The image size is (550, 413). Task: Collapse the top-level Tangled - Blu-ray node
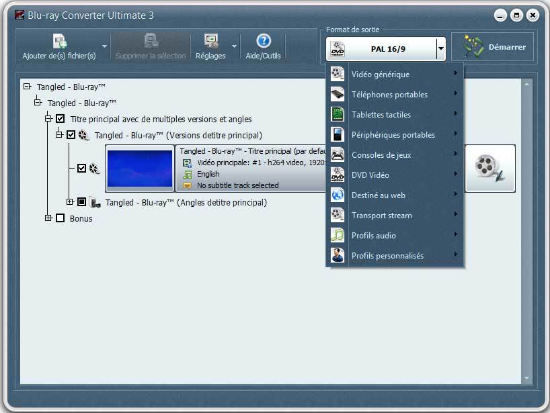pyautogui.click(x=27, y=86)
